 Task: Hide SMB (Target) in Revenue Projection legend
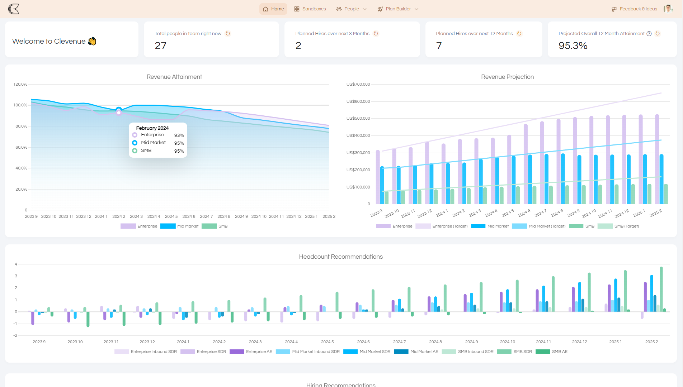tap(618, 226)
